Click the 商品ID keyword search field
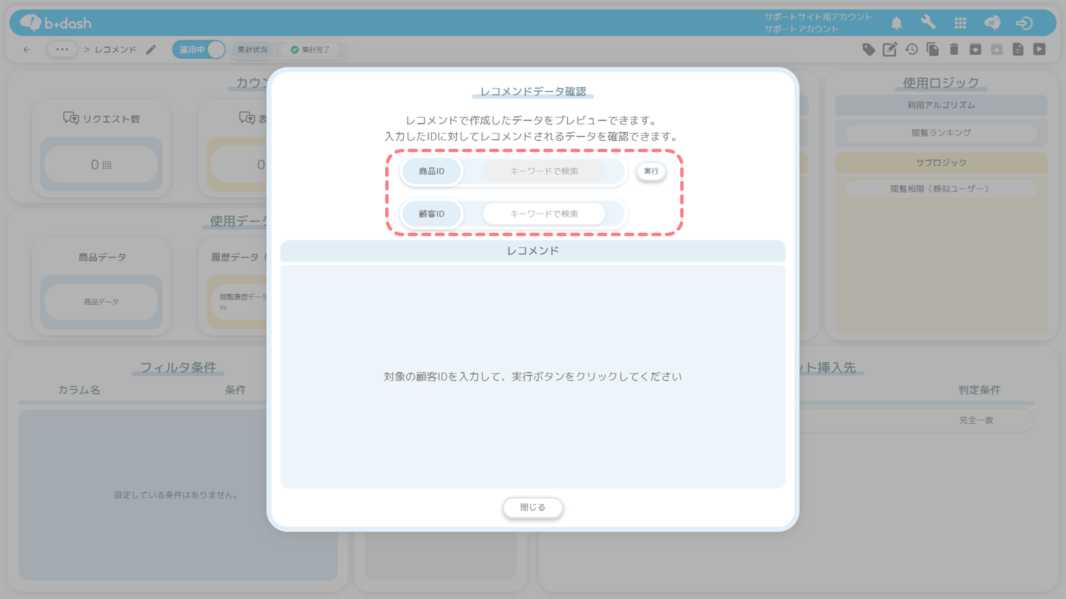This screenshot has width=1066, height=599. pos(544,171)
